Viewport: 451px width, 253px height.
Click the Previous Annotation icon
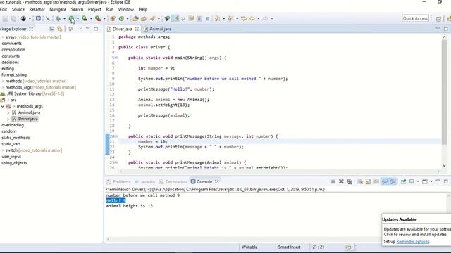(x=230, y=19)
